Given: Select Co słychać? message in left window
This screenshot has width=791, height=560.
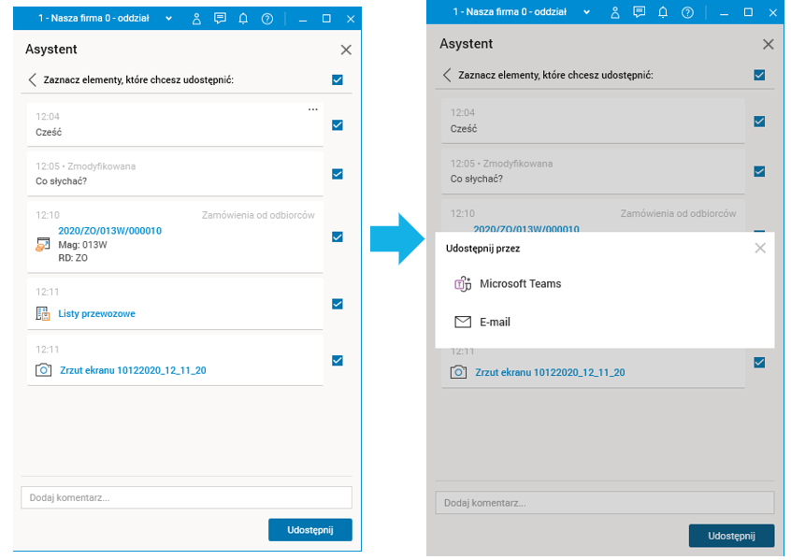Looking at the screenshot, I should [x=61, y=181].
